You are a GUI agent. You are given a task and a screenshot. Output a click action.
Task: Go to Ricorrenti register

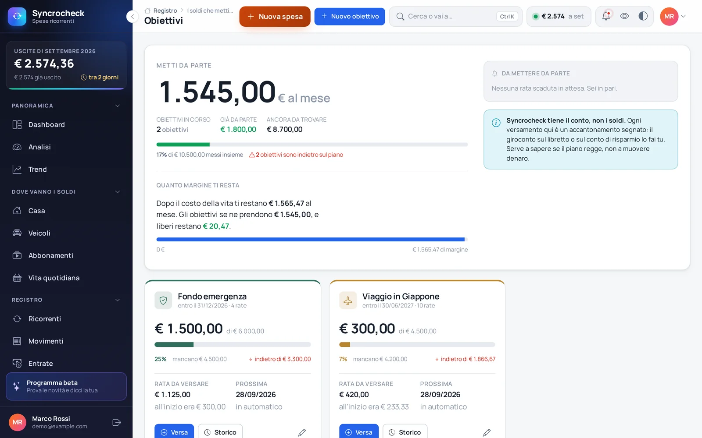pyautogui.click(x=66, y=319)
